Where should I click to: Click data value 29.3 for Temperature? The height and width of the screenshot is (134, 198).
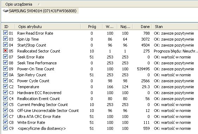click(x=146, y=87)
